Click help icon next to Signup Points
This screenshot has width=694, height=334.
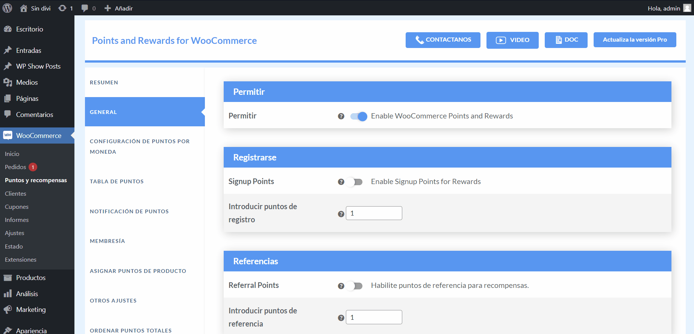click(341, 182)
